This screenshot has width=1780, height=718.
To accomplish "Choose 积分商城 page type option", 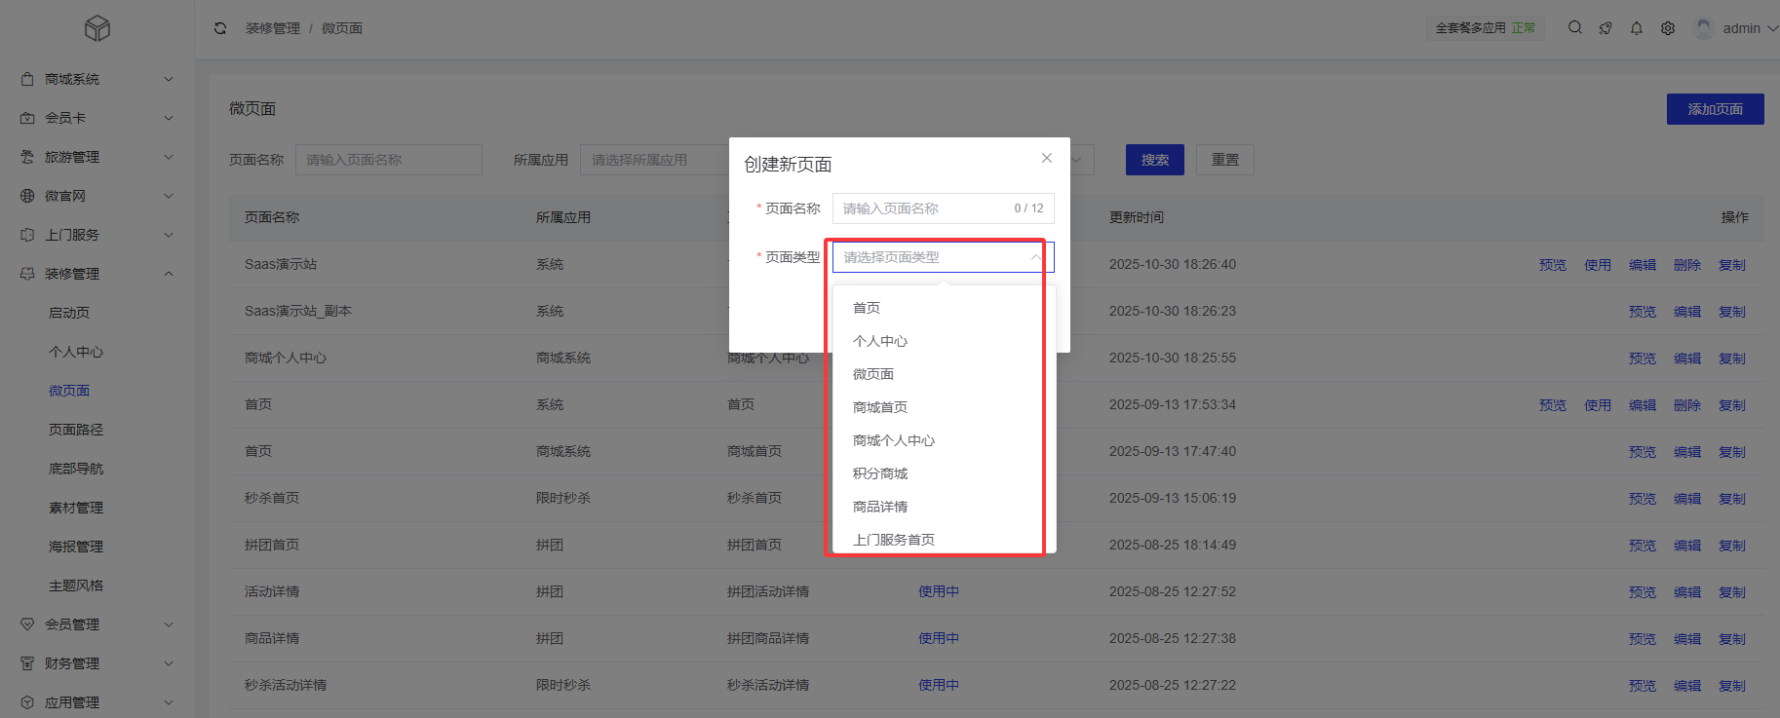I will (x=880, y=473).
